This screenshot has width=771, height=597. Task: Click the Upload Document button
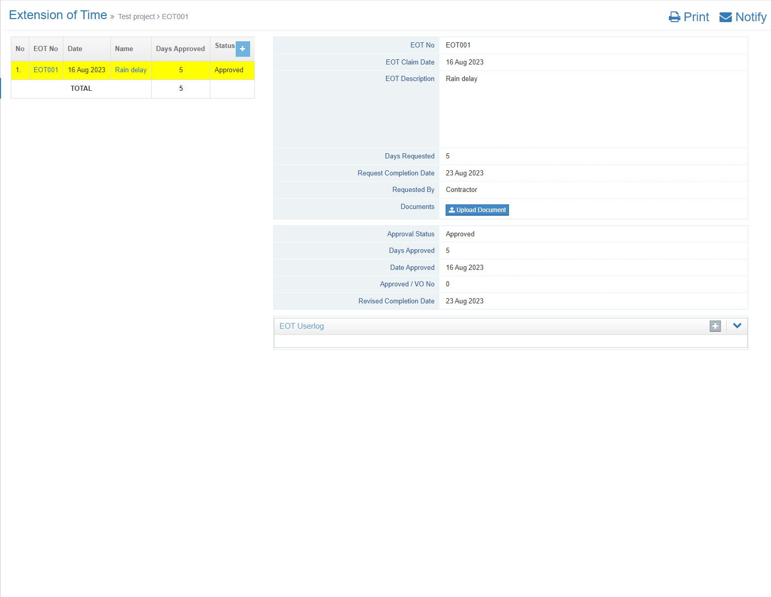click(477, 210)
